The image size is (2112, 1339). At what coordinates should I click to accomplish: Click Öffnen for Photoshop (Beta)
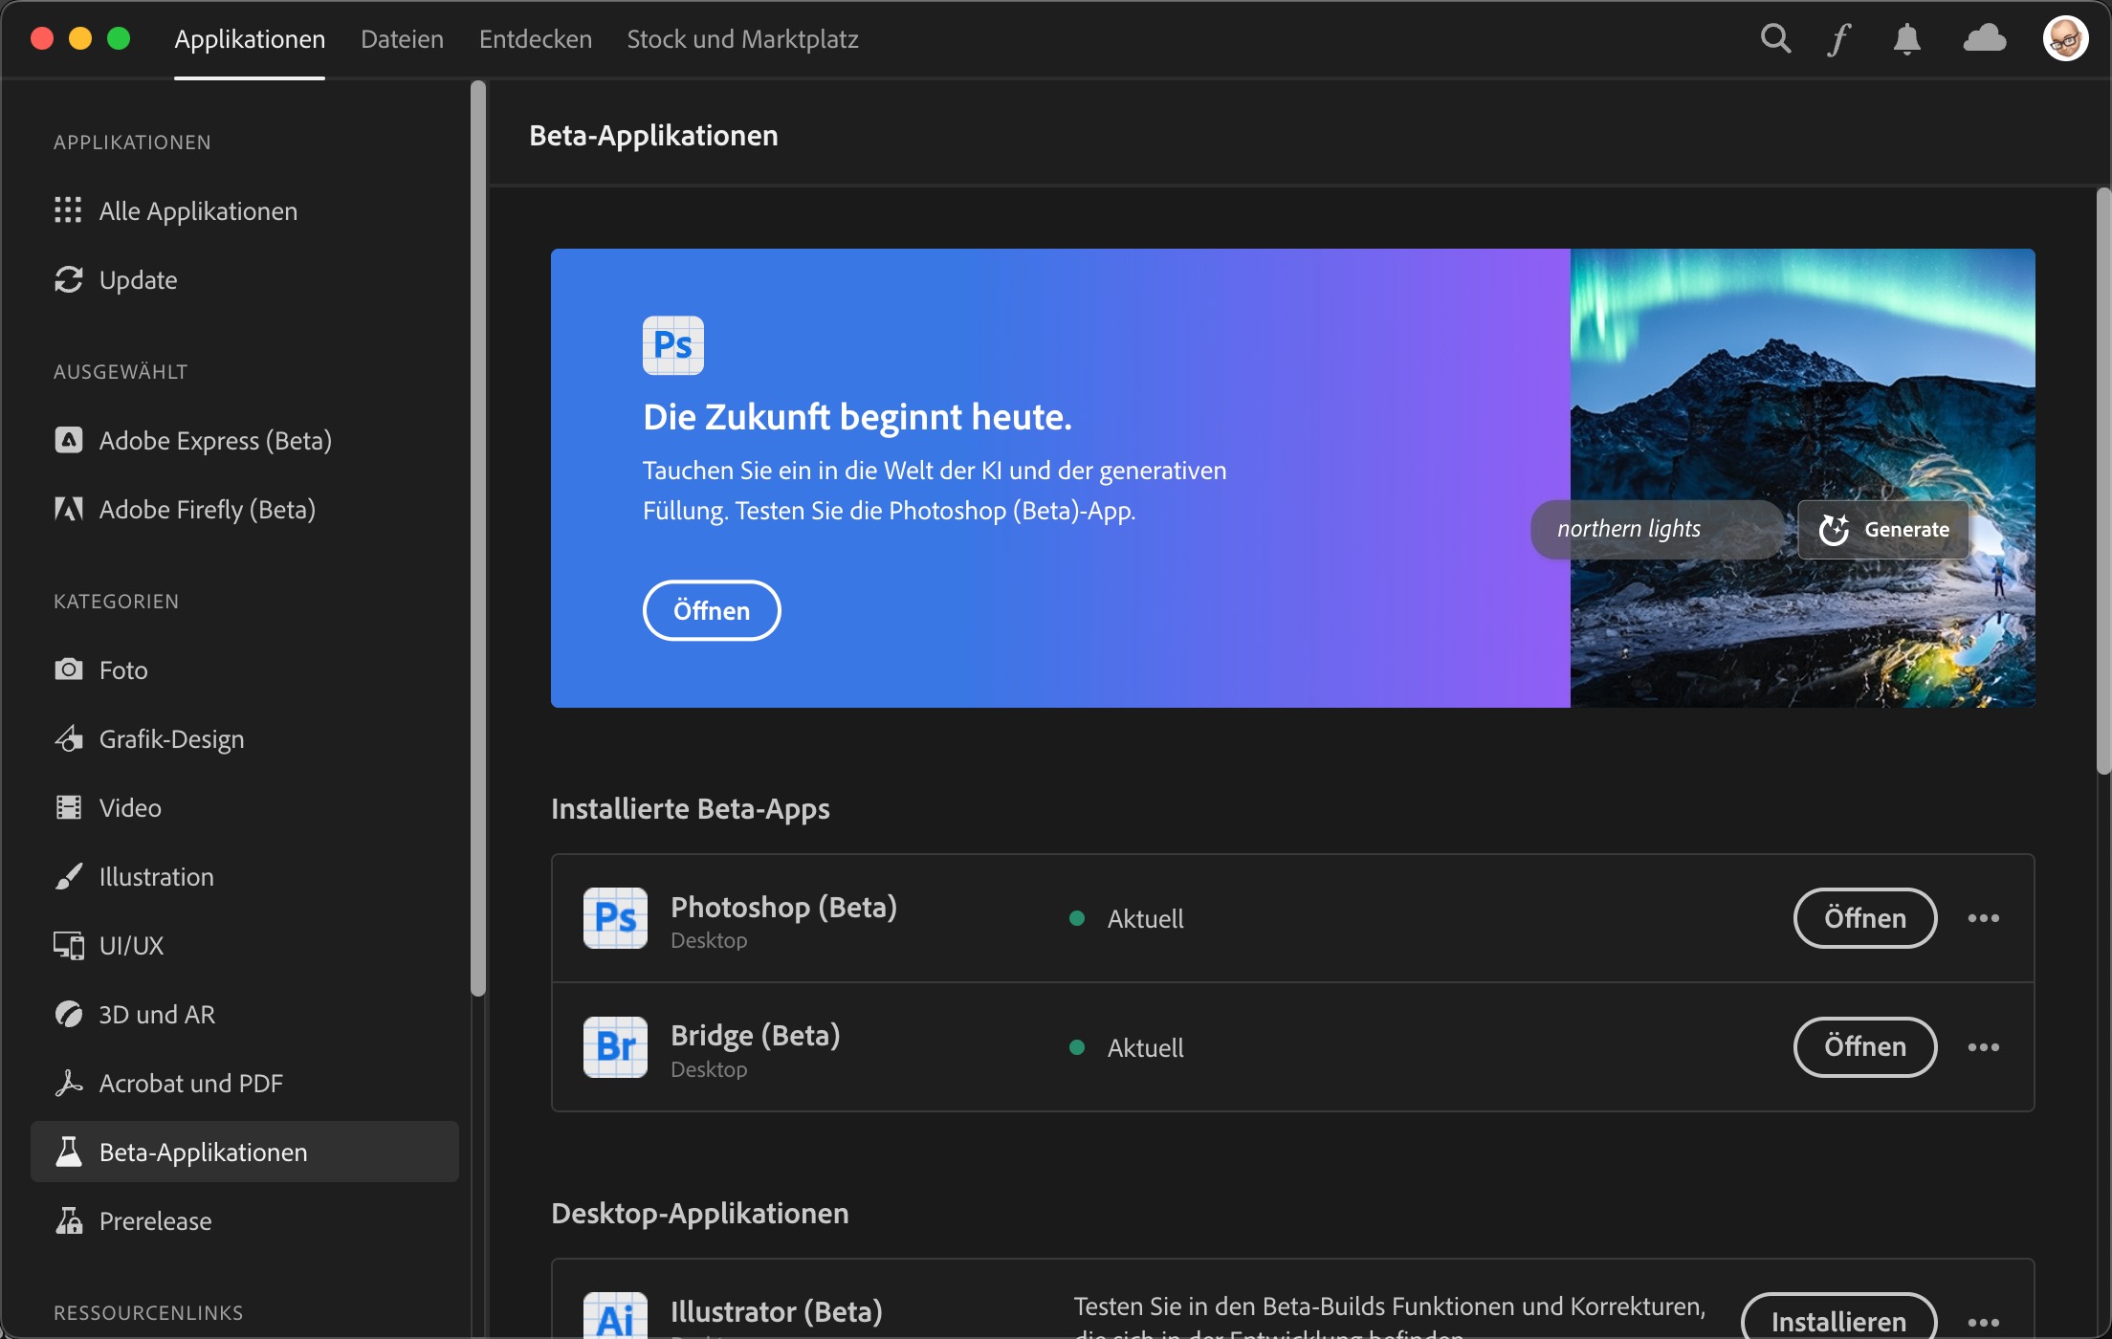coord(1865,918)
